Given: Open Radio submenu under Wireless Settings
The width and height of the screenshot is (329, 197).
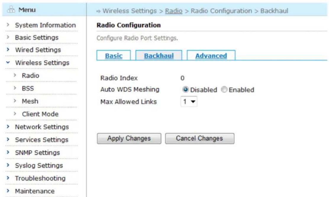Looking at the screenshot, I should pyautogui.click(x=30, y=76).
